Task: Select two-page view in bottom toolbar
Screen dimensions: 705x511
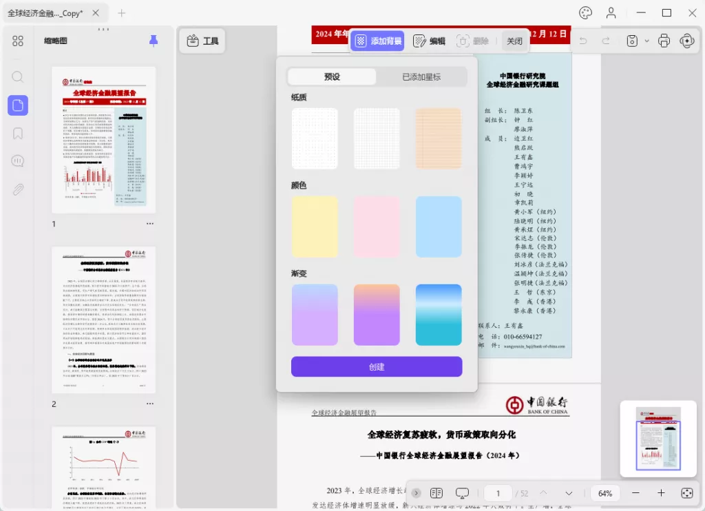Action: pyautogui.click(x=436, y=492)
